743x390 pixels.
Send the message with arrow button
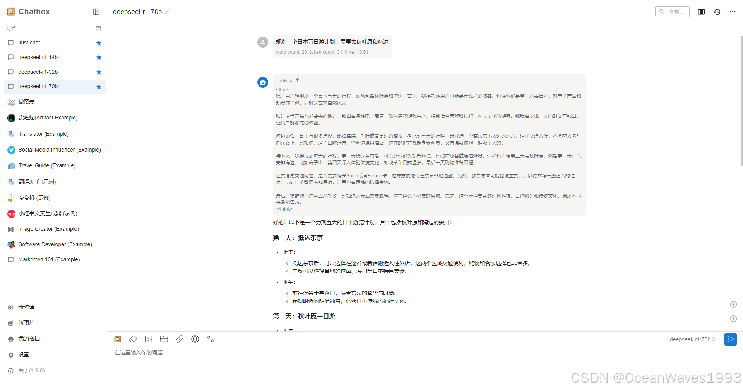pyautogui.click(x=731, y=339)
